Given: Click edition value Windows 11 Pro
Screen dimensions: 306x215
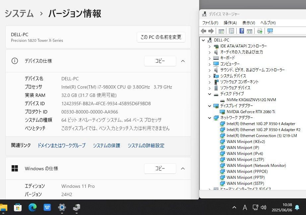Looking at the screenshot, I should (x=78, y=186).
